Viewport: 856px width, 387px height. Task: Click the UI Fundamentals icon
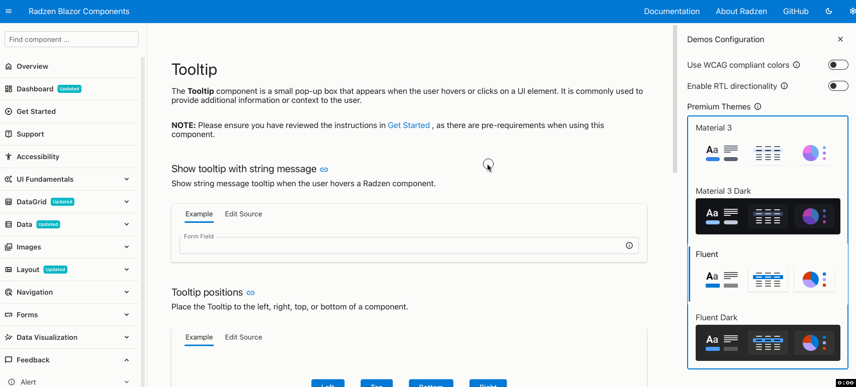[x=9, y=179]
